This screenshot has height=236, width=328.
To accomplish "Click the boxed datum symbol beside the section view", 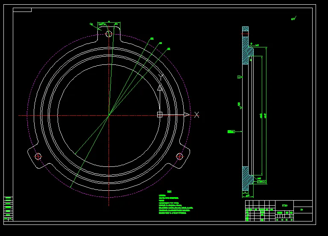I will (239, 77).
